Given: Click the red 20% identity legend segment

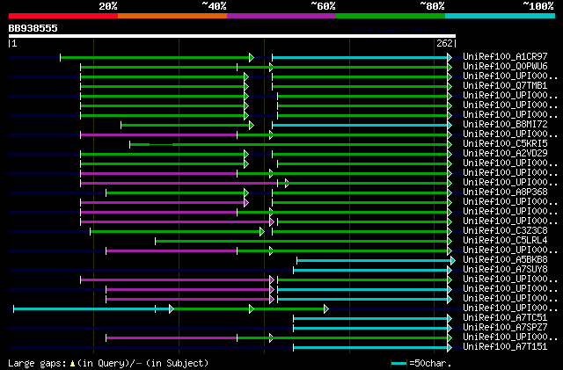Looking at the screenshot, I should [x=63, y=16].
